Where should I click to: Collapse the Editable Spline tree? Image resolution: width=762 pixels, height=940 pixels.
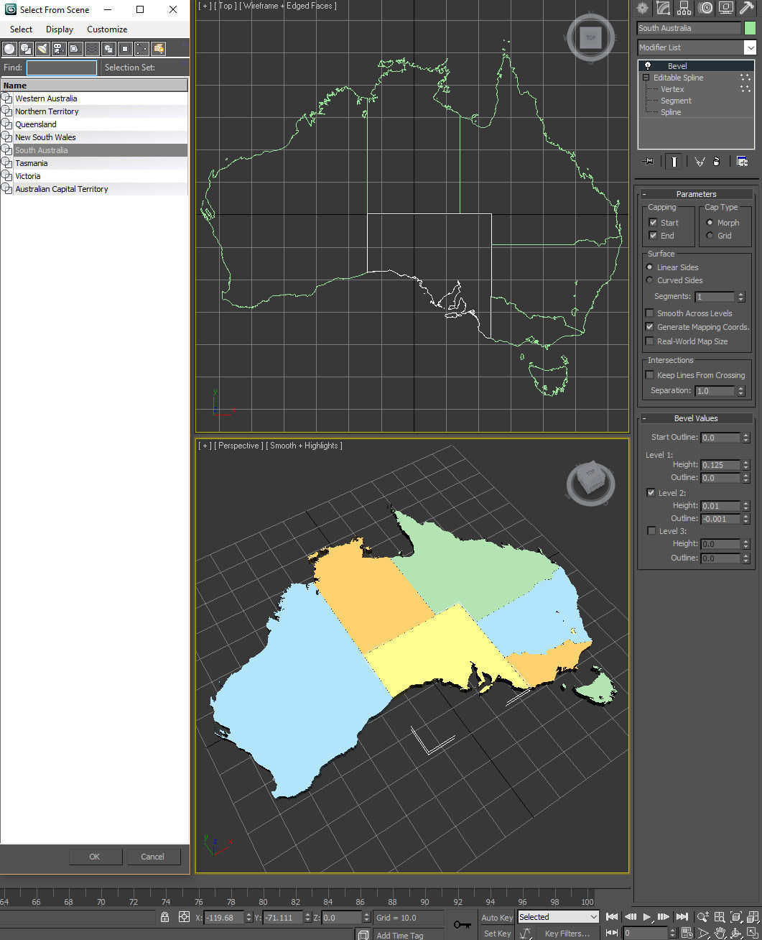pos(646,78)
